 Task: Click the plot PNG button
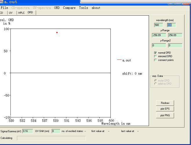click(x=165, y=116)
